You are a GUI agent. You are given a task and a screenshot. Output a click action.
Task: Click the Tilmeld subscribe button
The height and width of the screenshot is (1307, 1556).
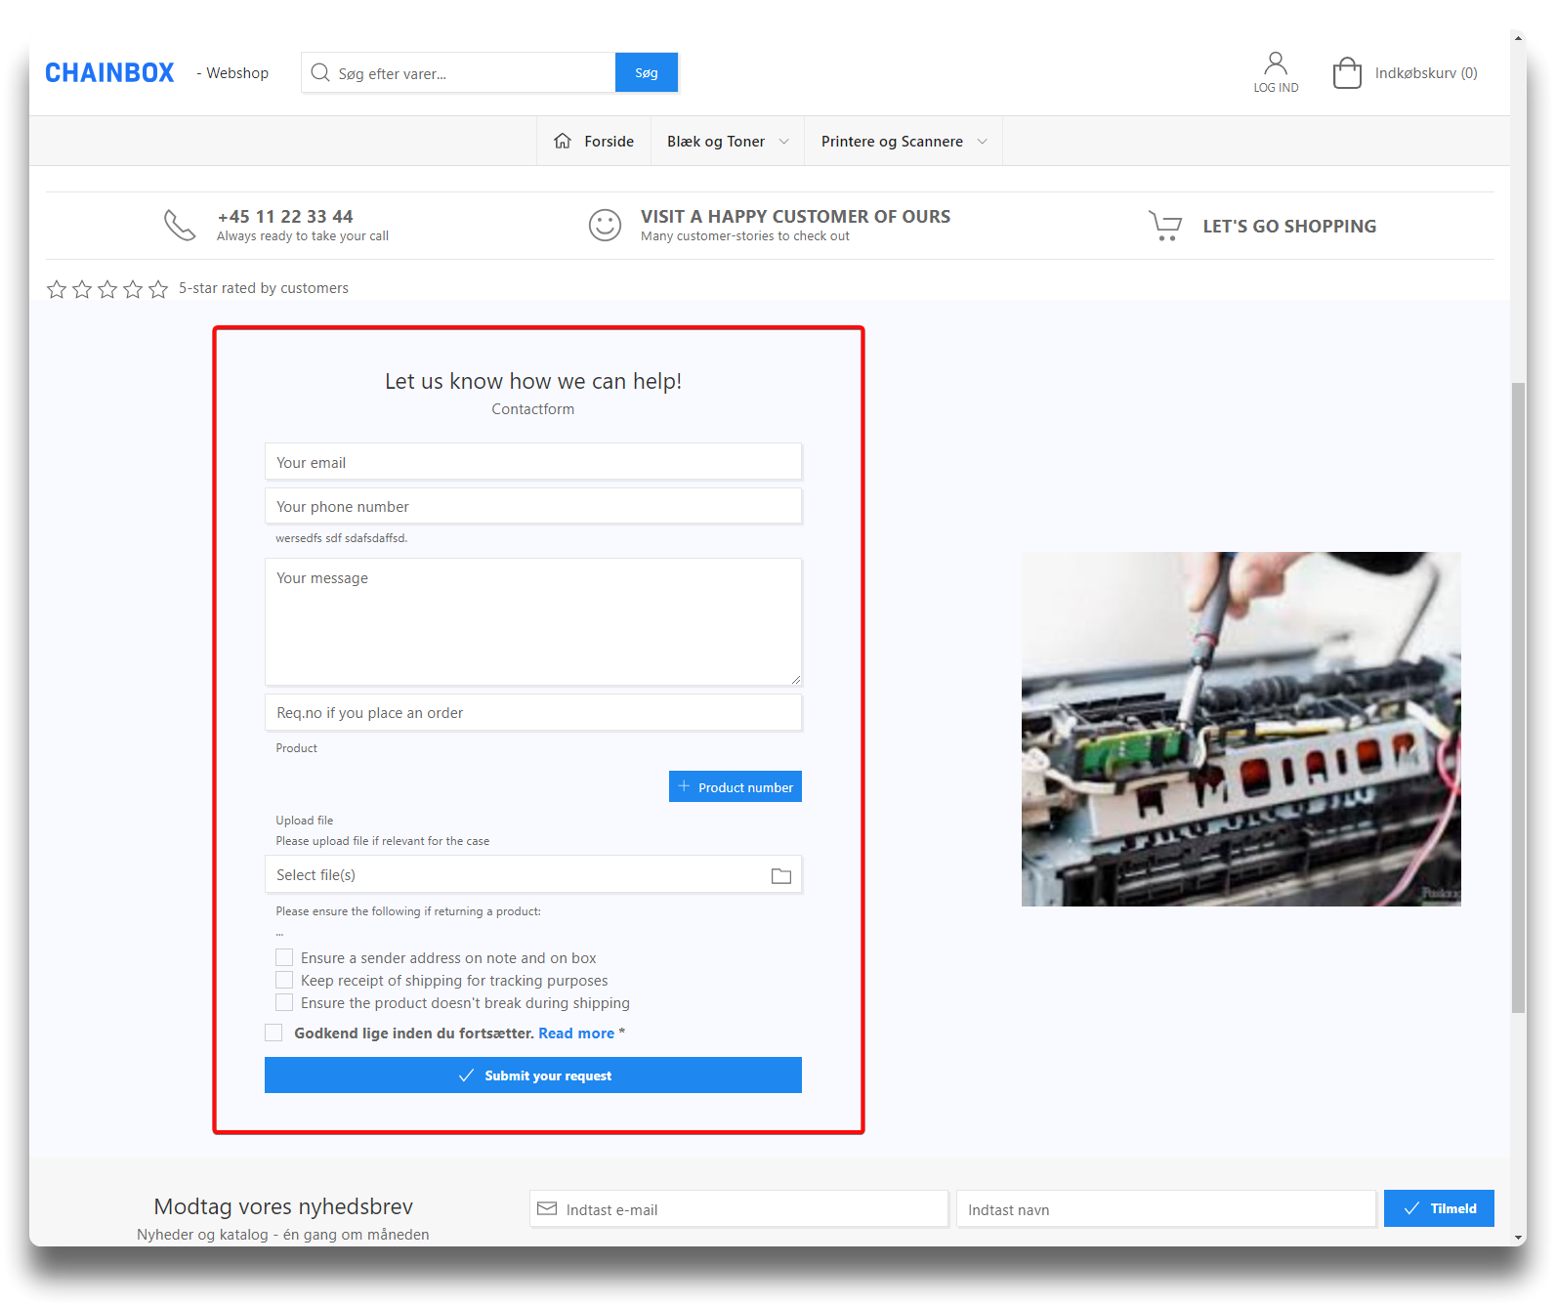[1439, 1208]
